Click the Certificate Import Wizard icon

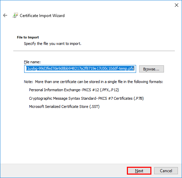click(x=15, y=15)
